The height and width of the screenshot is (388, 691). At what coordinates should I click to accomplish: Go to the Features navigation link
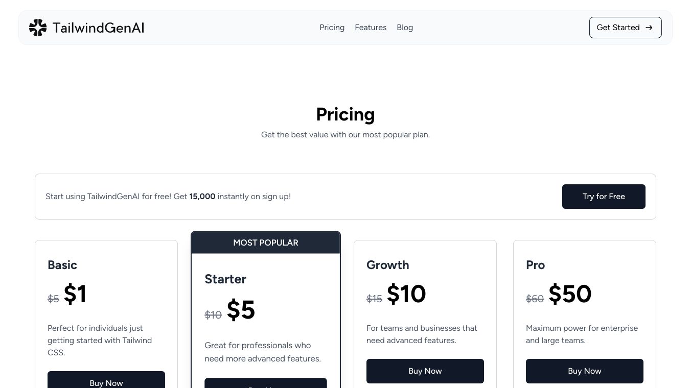371,28
